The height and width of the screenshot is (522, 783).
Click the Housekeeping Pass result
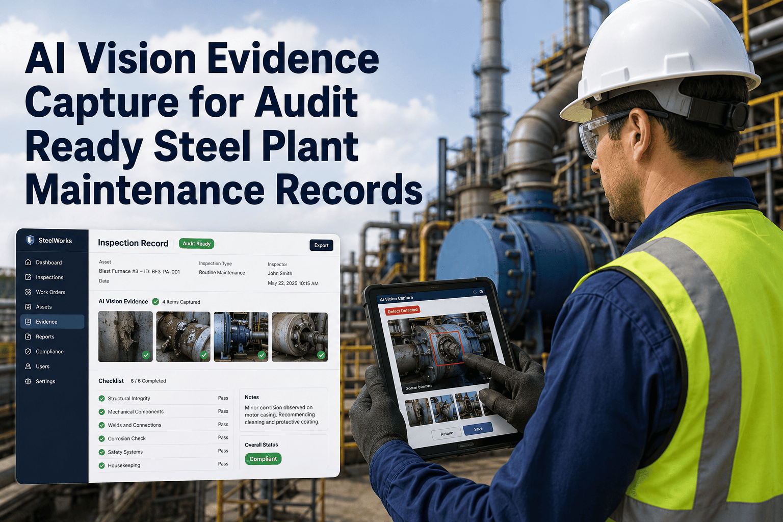point(223,463)
